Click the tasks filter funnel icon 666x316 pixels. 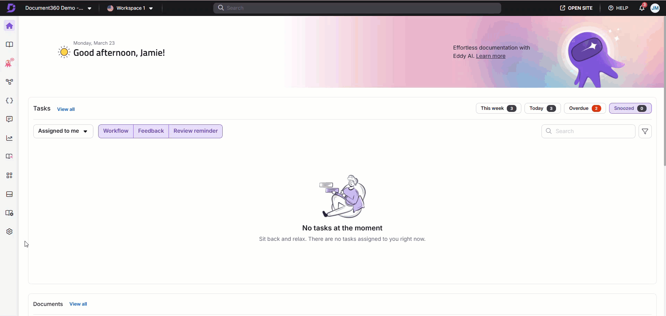pyautogui.click(x=645, y=131)
